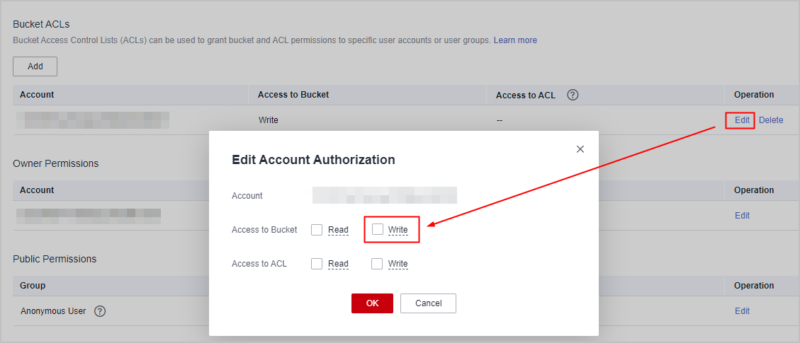Click the Add button under Bucket ACLs
The height and width of the screenshot is (343, 800).
click(x=35, y=66)
